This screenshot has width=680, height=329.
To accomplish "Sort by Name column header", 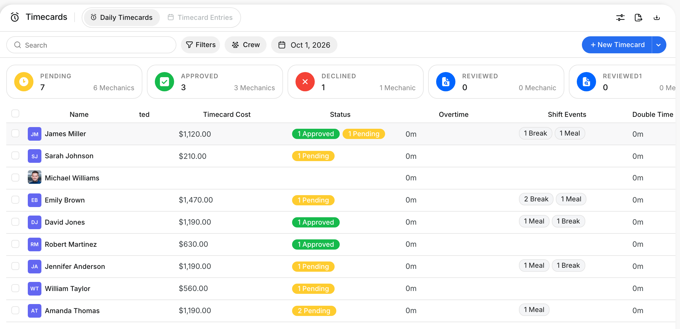I will pyautogui.click(x=79, y=114).
